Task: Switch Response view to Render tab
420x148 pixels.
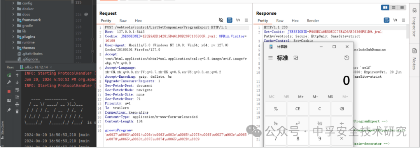Action: [x=313, y=21]
